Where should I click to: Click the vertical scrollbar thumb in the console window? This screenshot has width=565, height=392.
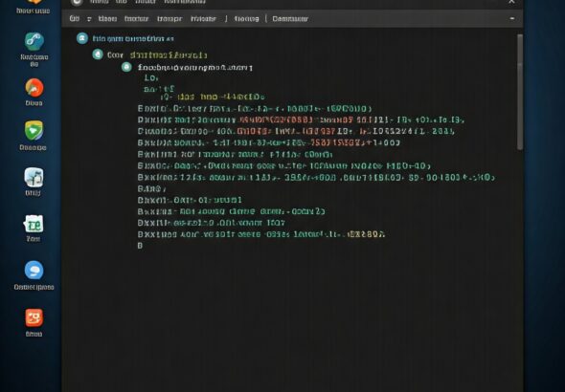click(x=520, y=92)
